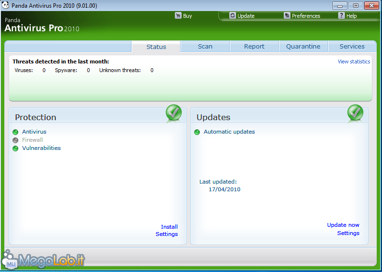Click the Updates panel heading
This screenshot has width=382, height=272.
point(213,117)
